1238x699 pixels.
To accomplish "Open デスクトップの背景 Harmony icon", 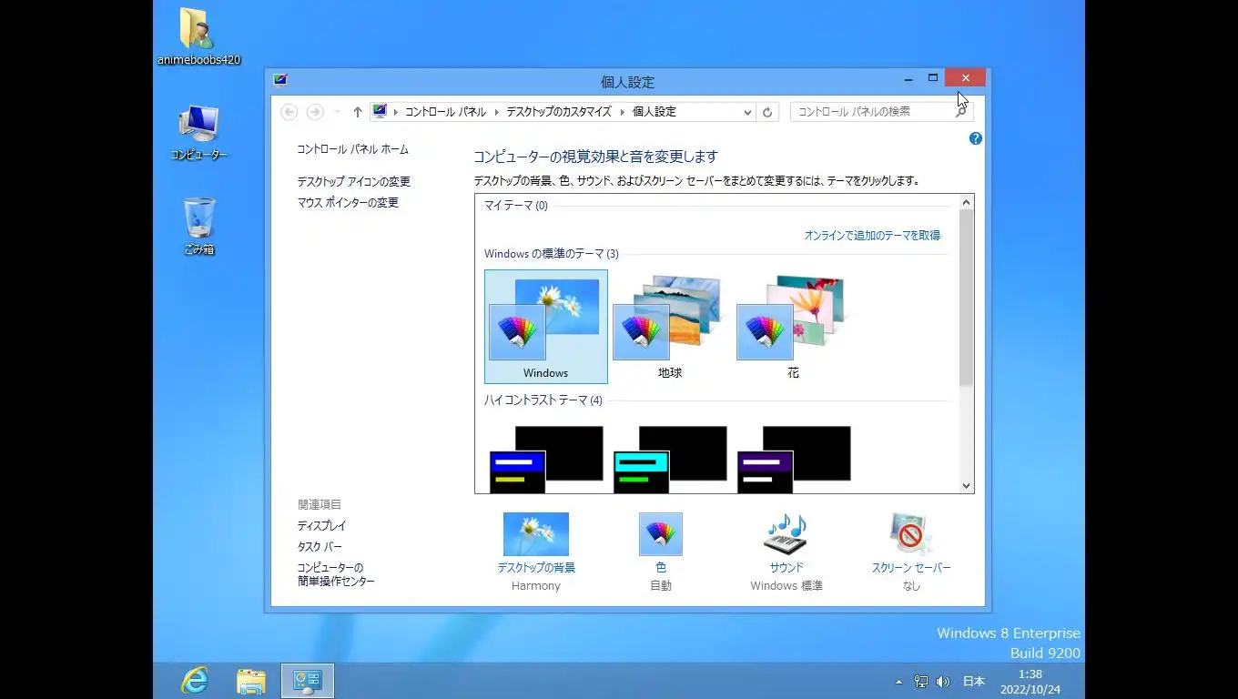I will click(x=536, y=534).
